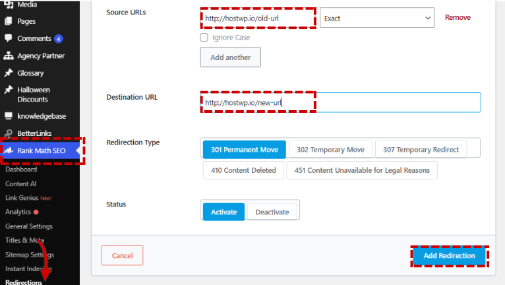Screen dimensions: 505x285
Task: Set status to Activate
Action: [224, 212]
